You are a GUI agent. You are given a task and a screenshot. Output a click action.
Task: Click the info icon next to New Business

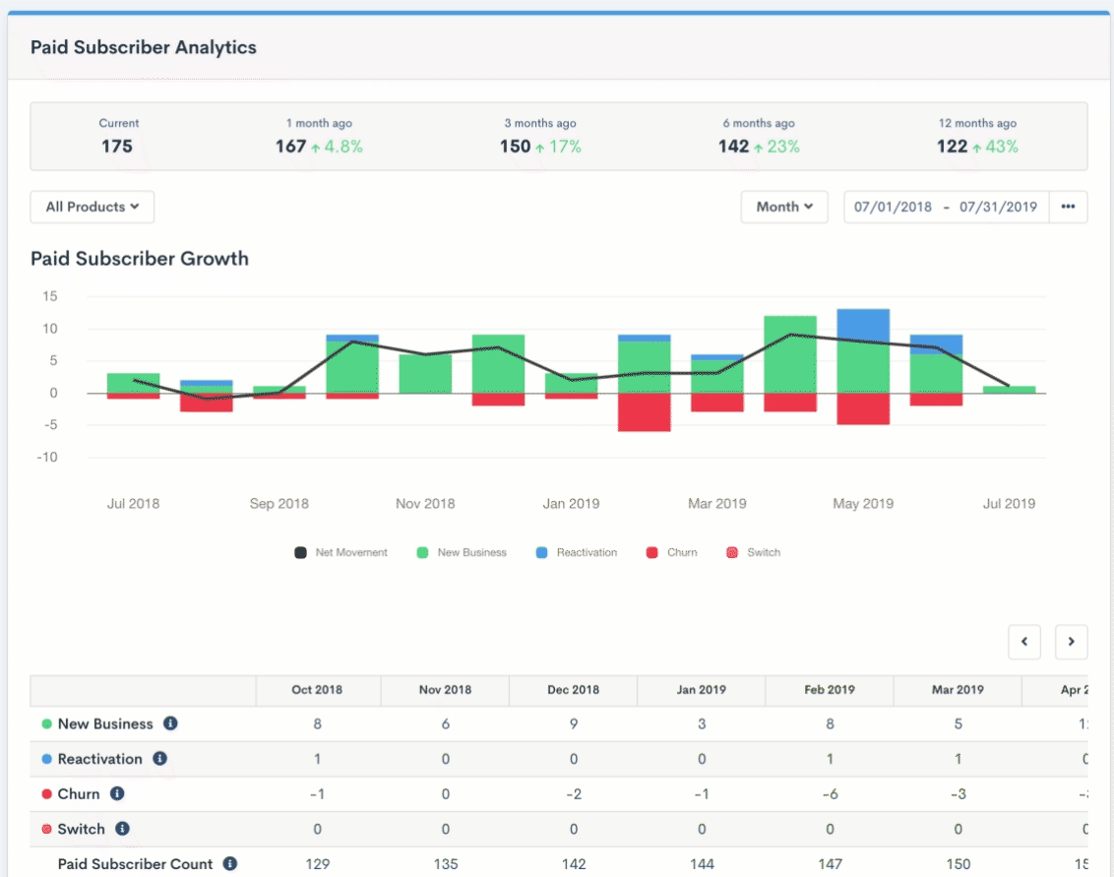click(x=170, y=723)
